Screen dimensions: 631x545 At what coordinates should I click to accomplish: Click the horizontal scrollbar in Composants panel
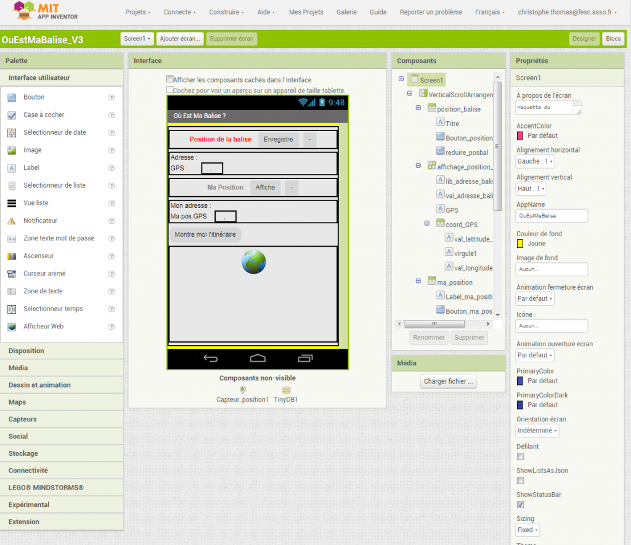pos(434,324)
